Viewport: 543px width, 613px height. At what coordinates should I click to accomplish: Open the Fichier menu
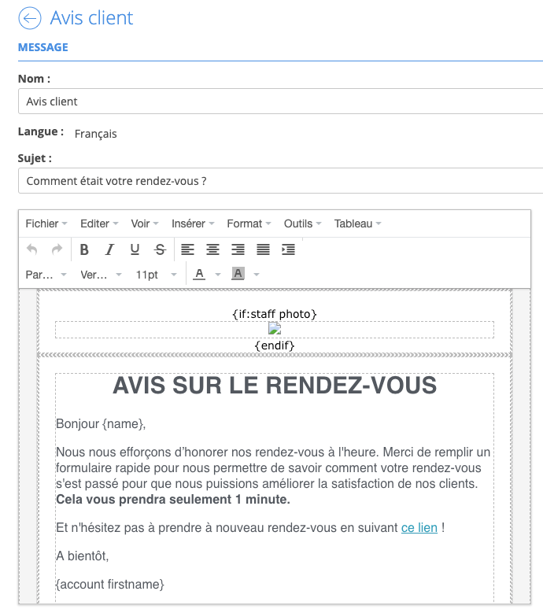point(46,223)
